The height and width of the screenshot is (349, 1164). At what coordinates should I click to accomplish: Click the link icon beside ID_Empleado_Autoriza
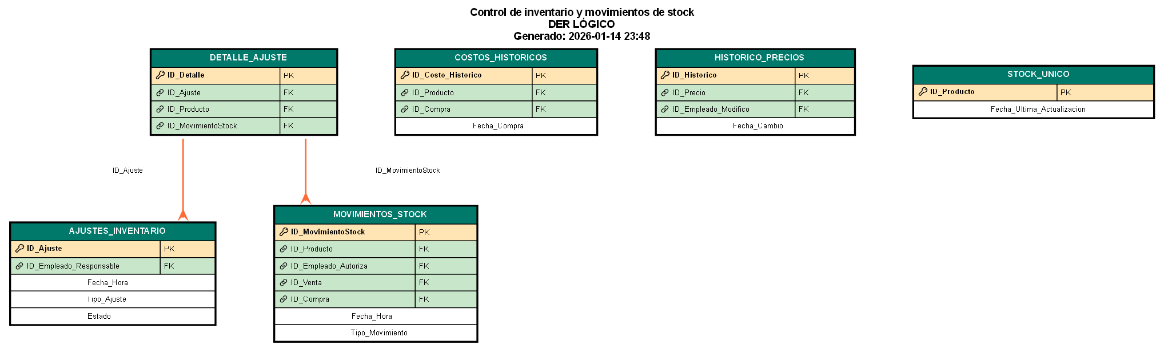pos(284,266)
